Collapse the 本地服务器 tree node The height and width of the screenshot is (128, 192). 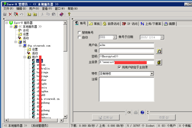click(x=11, y=26)
